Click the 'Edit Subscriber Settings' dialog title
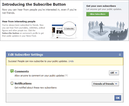This screenshot has width=129, height=106. point(26,55)
